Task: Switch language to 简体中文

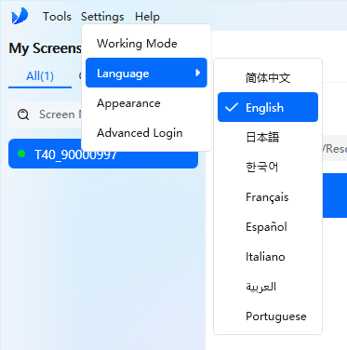Action: pos(268,77)
